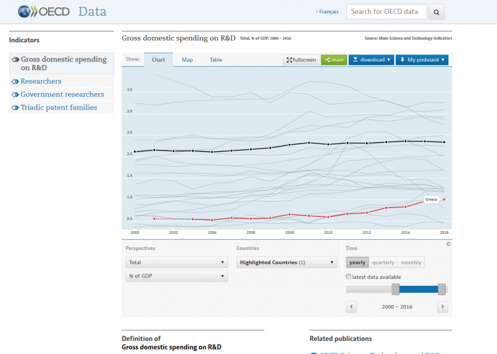The height and width of the screenshot is (354, 497).
Task: Open the download dropdown menu
Action: point(371,60)
